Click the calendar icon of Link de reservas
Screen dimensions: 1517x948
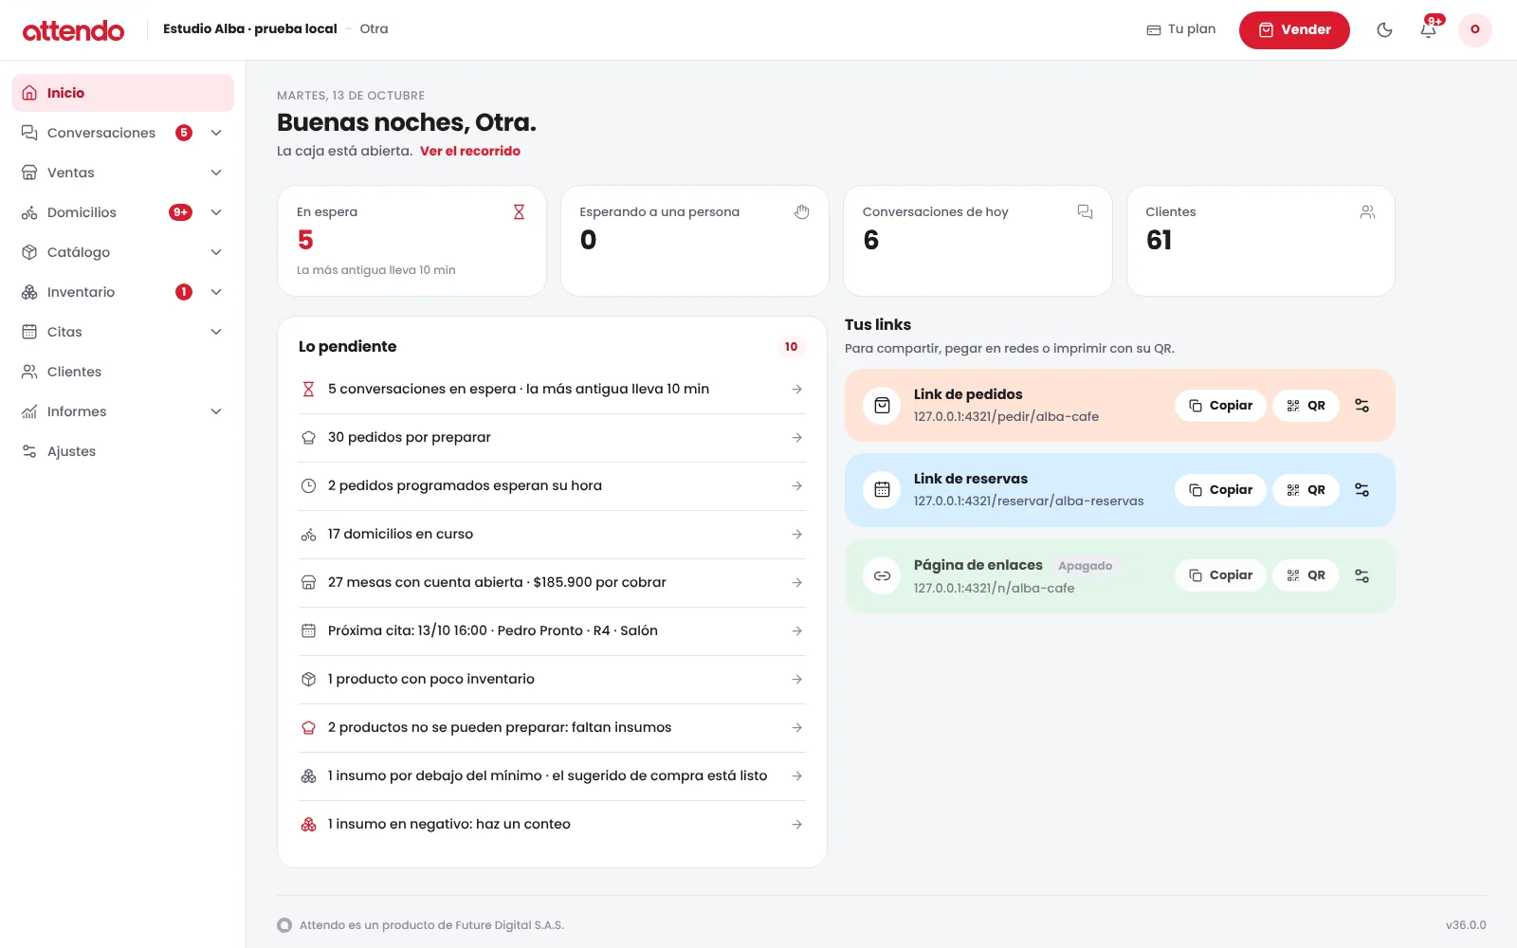click(x=882, y=490)
